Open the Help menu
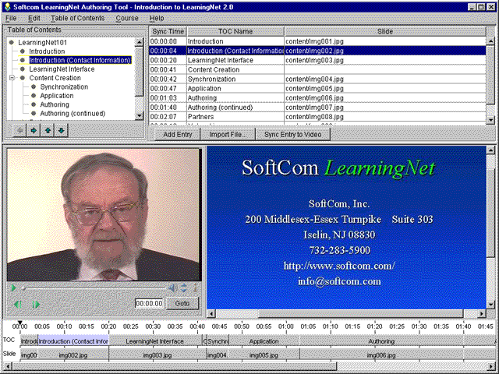The width and height of the screenshot is (499, 374). pyautogui.click(x=157, y=18)
